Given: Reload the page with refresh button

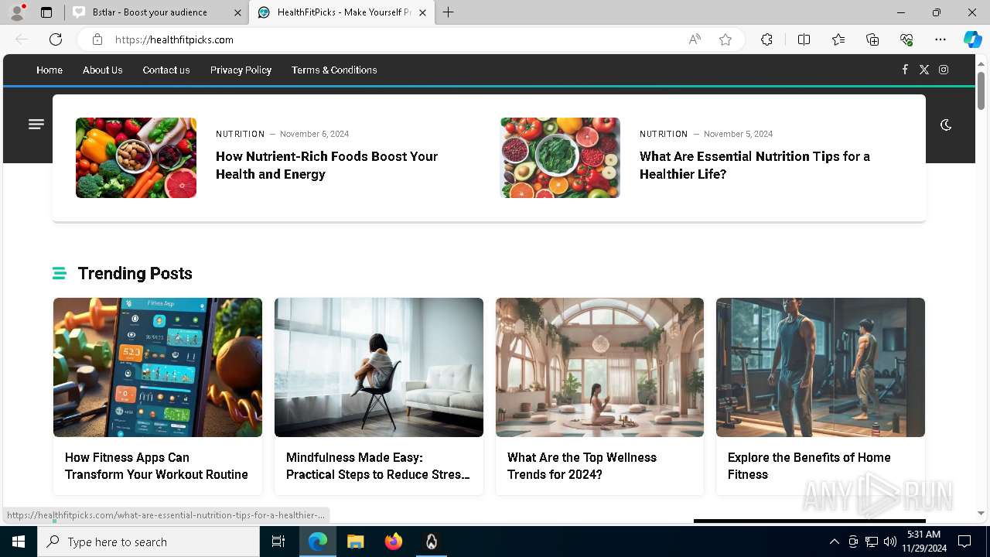Looking at the screenshot, I should pyautogui.click(x=56, y=39).
